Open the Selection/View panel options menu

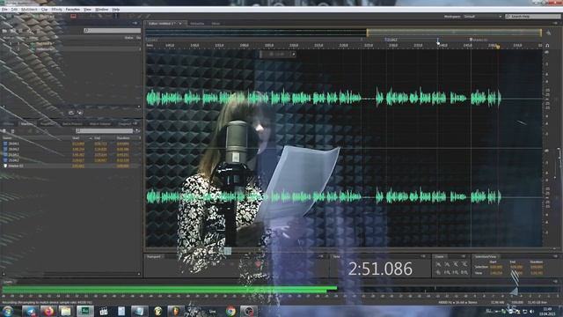pos(555,256)
